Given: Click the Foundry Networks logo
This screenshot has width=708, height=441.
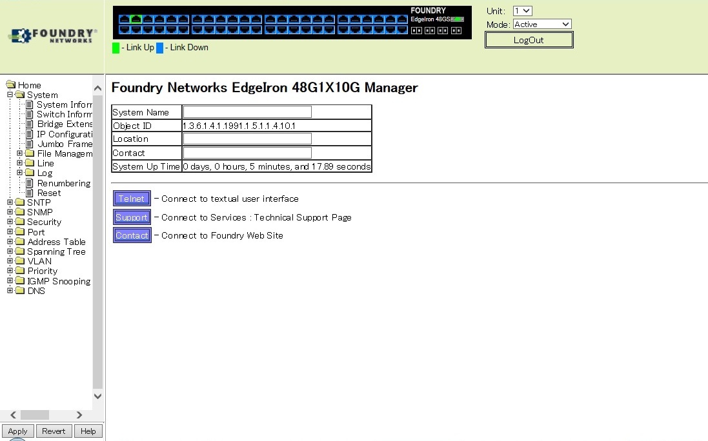Looking at the screenshot, I should click(52, 35).
